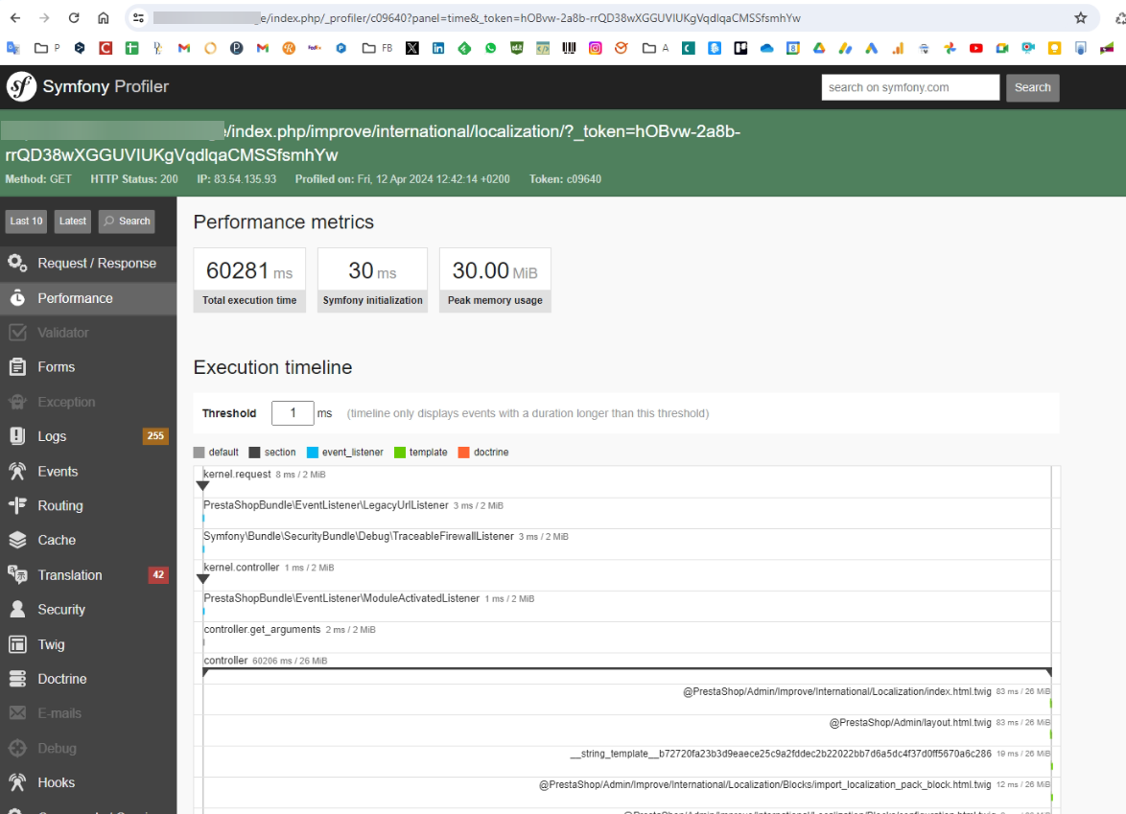
Task: Open the P bookmarks folder
Action: pyautogui.click(x=47, y=48)
